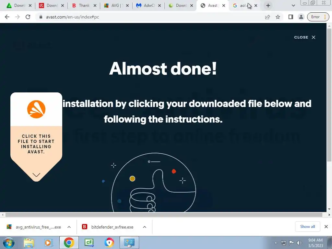This screenshot has width=332, height=249.
Task: Click the horizontal scrollbar thumb
Action: click(164, 215)
